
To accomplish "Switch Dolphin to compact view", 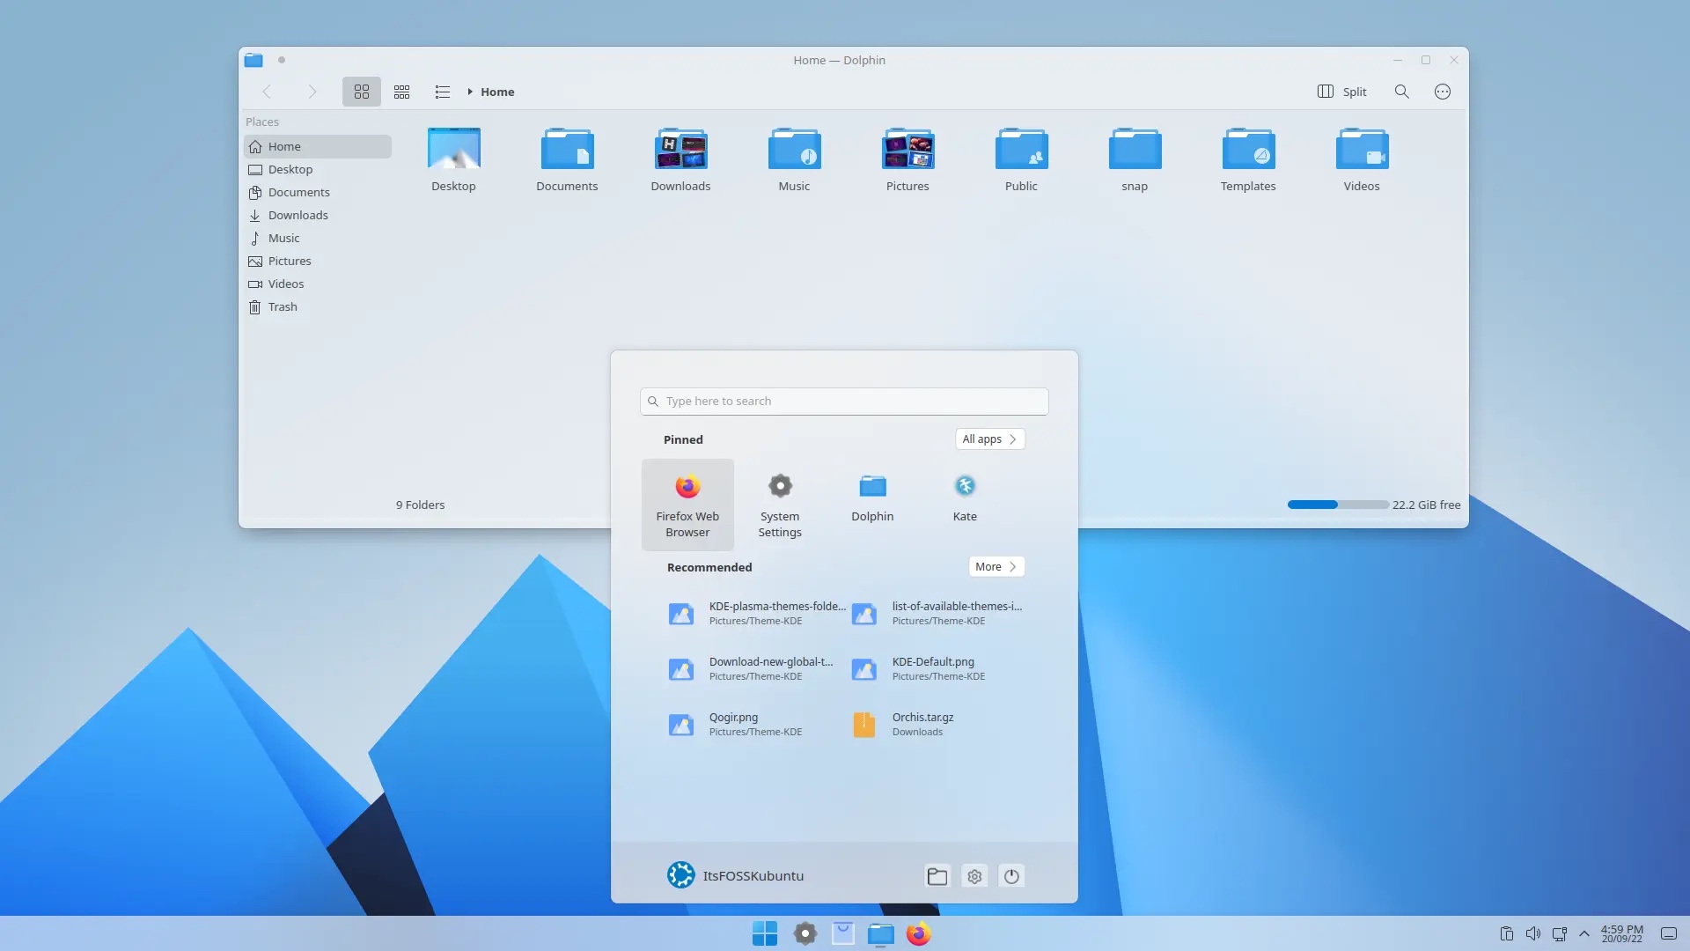I will click(x=401, y=92).
